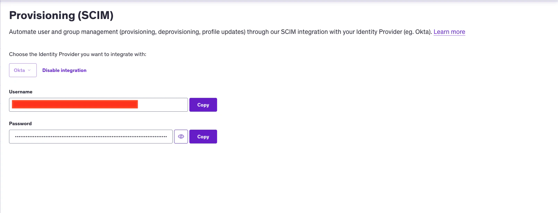Click the redacted username value
This screenshot has width=558, height=213.
click(75, 104)
